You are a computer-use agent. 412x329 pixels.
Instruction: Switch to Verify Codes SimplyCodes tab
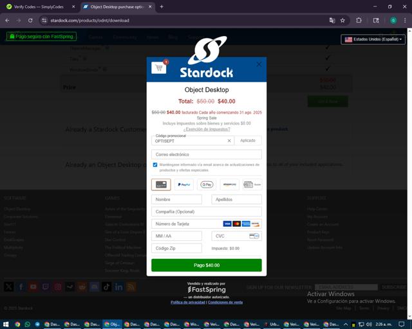pyautogui.click(x=39, y=7)
